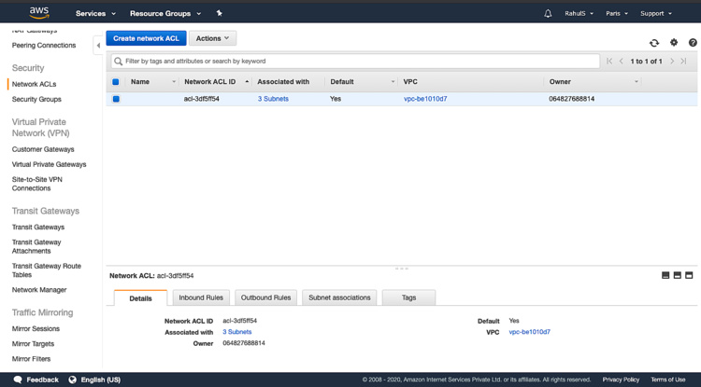Open the Services dropdown menu
Screen dimensions: 701x387
pos(95,14)
